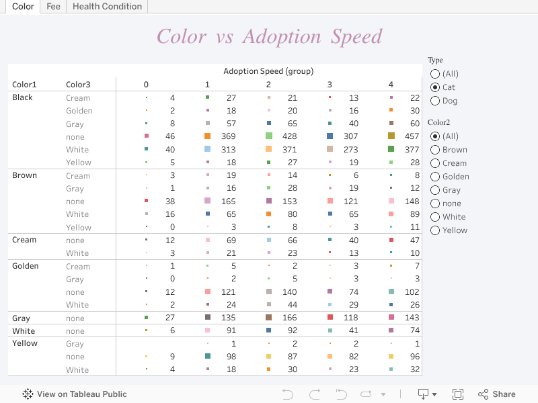Select Yellow in Color2 filter
538x403 pixels.
(435, 230)
